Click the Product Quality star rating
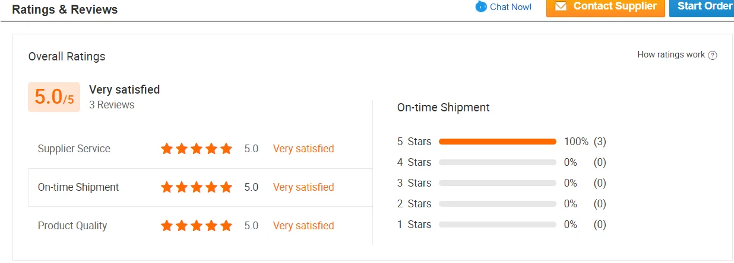This screenshot has height=263, width=734. coord(197,226)
